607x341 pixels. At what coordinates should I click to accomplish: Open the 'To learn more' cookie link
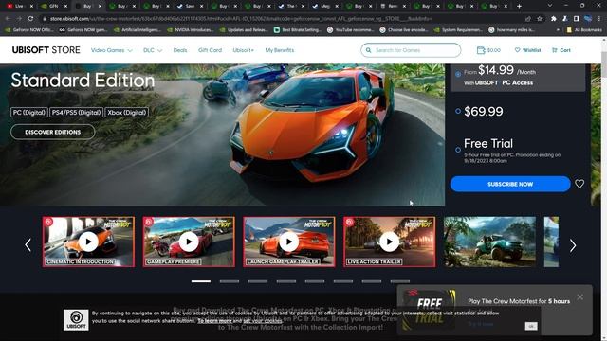[x=214, y=321]
